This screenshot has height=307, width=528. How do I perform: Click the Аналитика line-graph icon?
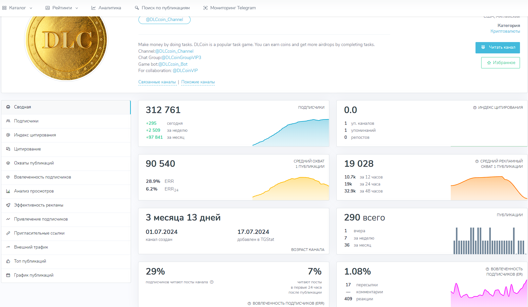click(94, 8)
